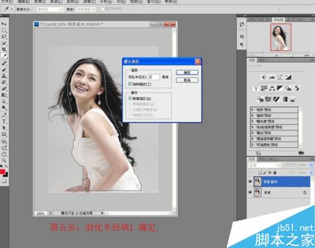Screen dimensions: 315x248
Task: Add a Brightness/Contrast adjustment
Action: pos(264,77)
